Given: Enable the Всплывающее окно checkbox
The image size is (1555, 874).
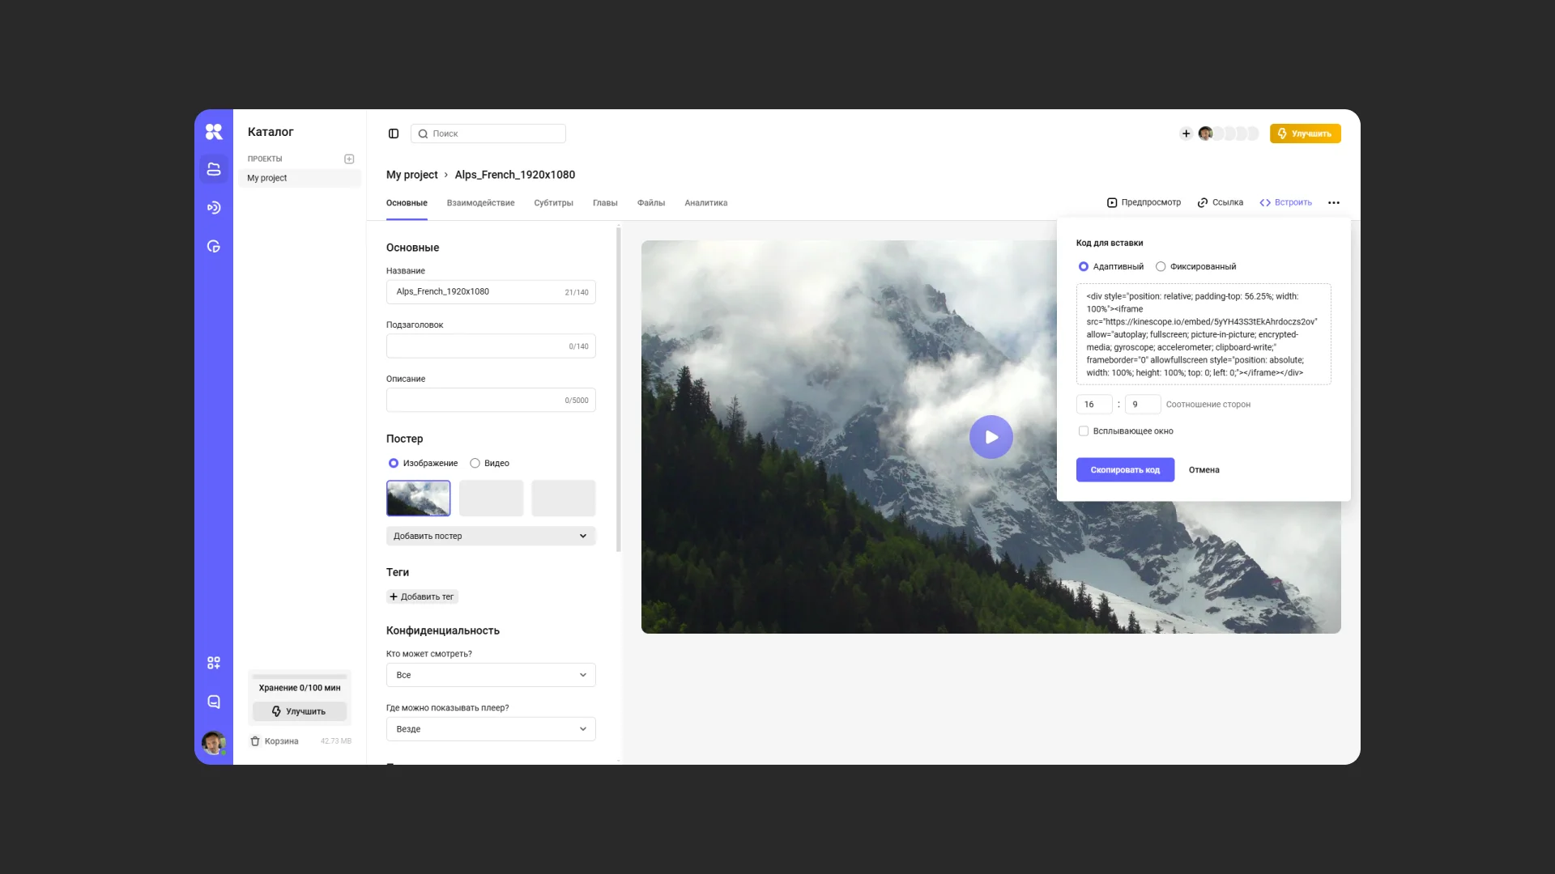Looking at the screenshot, I should pos(1084,431).
